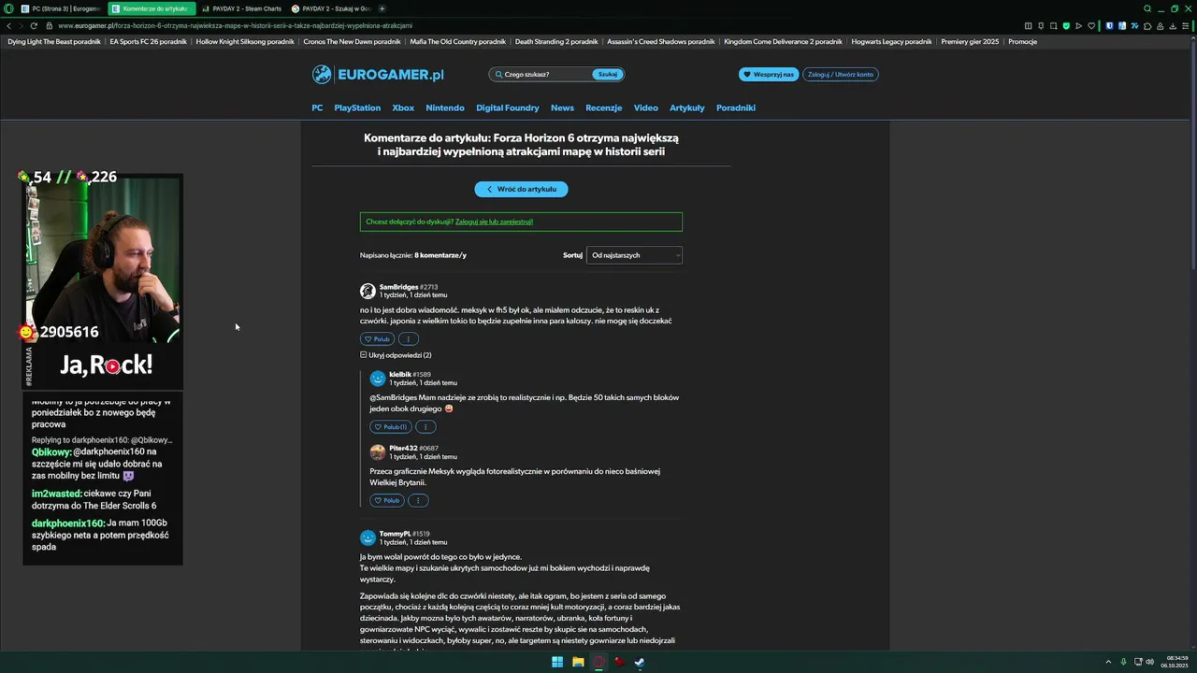Viewport: 1197px width, 673px height.
Task: Click the volume icon in system tray
Action: (1149, 662)
